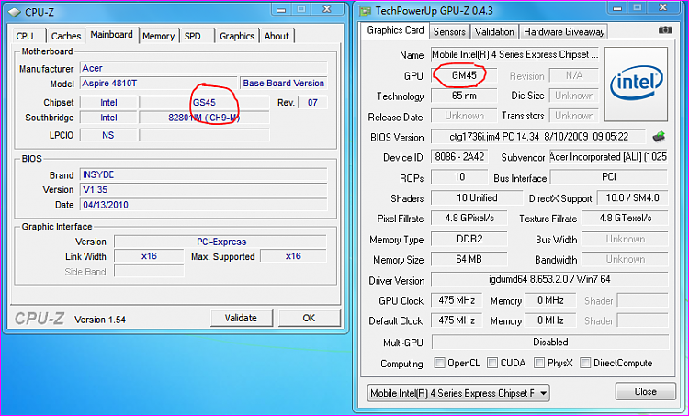Click the LPCIO value NS

[x=108, y=135]
